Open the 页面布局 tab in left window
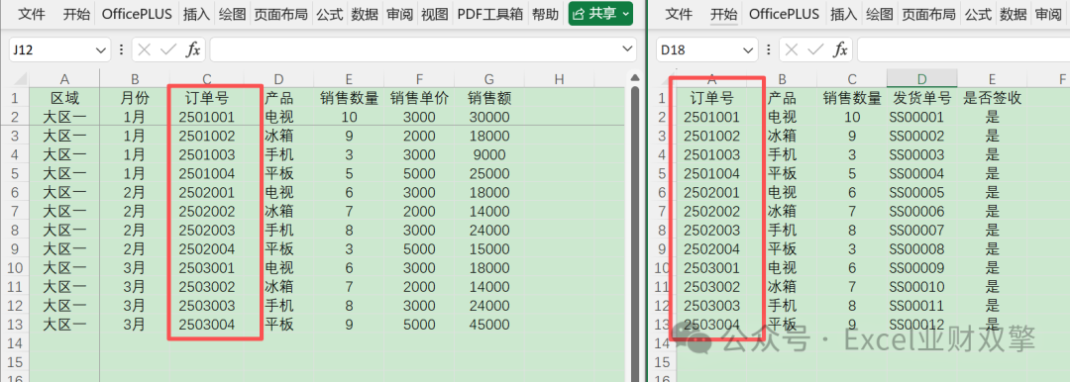 click(x=280, y=14)
